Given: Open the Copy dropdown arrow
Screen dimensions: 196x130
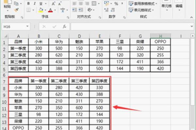Looking at the screenshot, I should tap(21, 4).
